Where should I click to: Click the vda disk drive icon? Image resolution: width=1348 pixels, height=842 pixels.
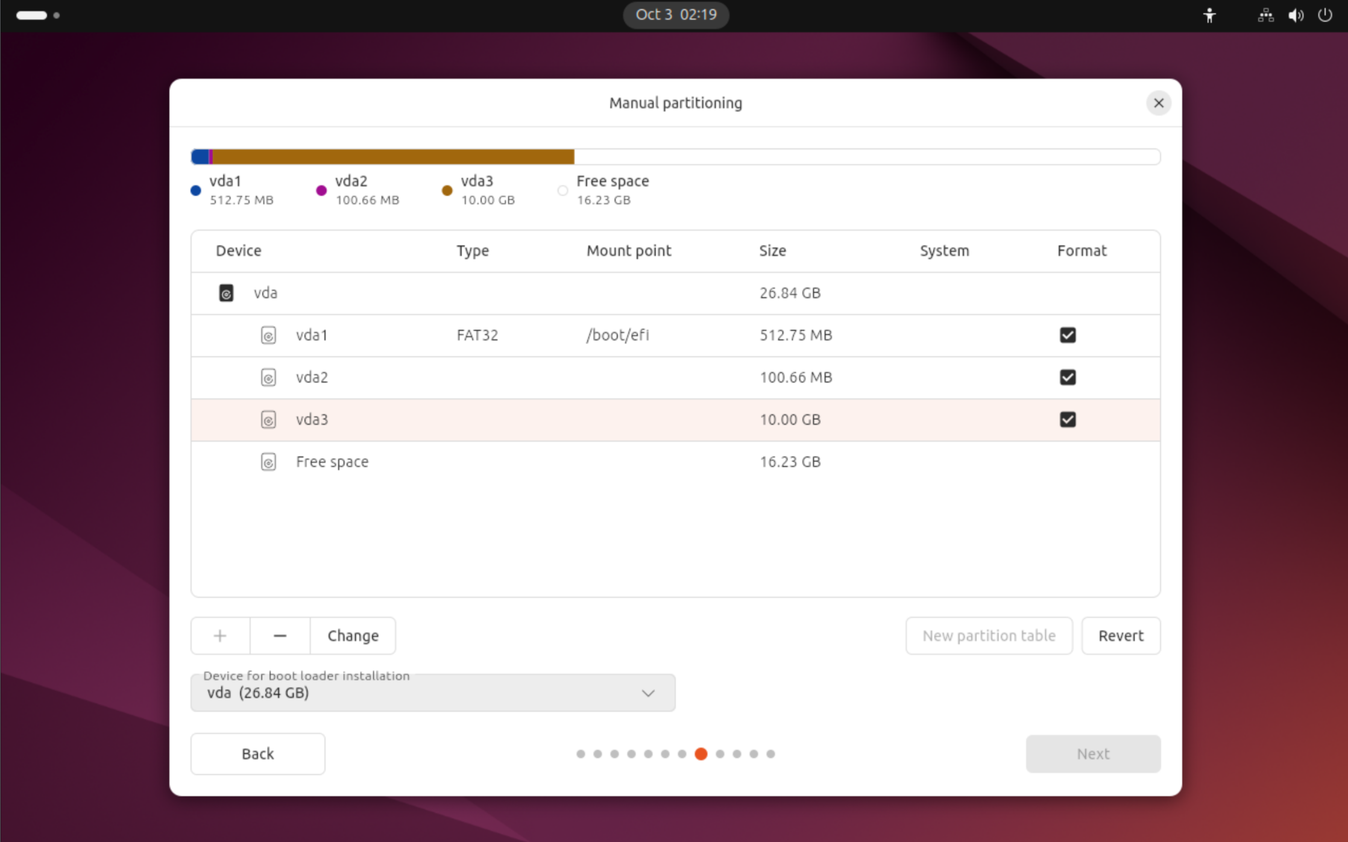226,293
